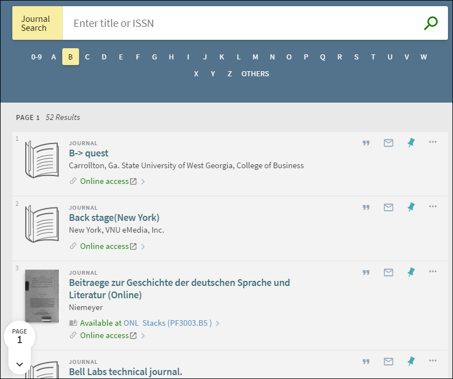Expand Online access chevron for B-> quest

tap(144, 182)
